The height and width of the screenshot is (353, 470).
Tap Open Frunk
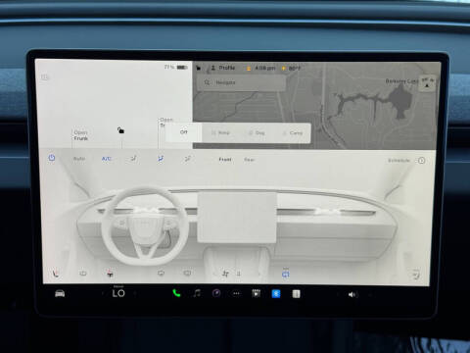pos(80,135)
